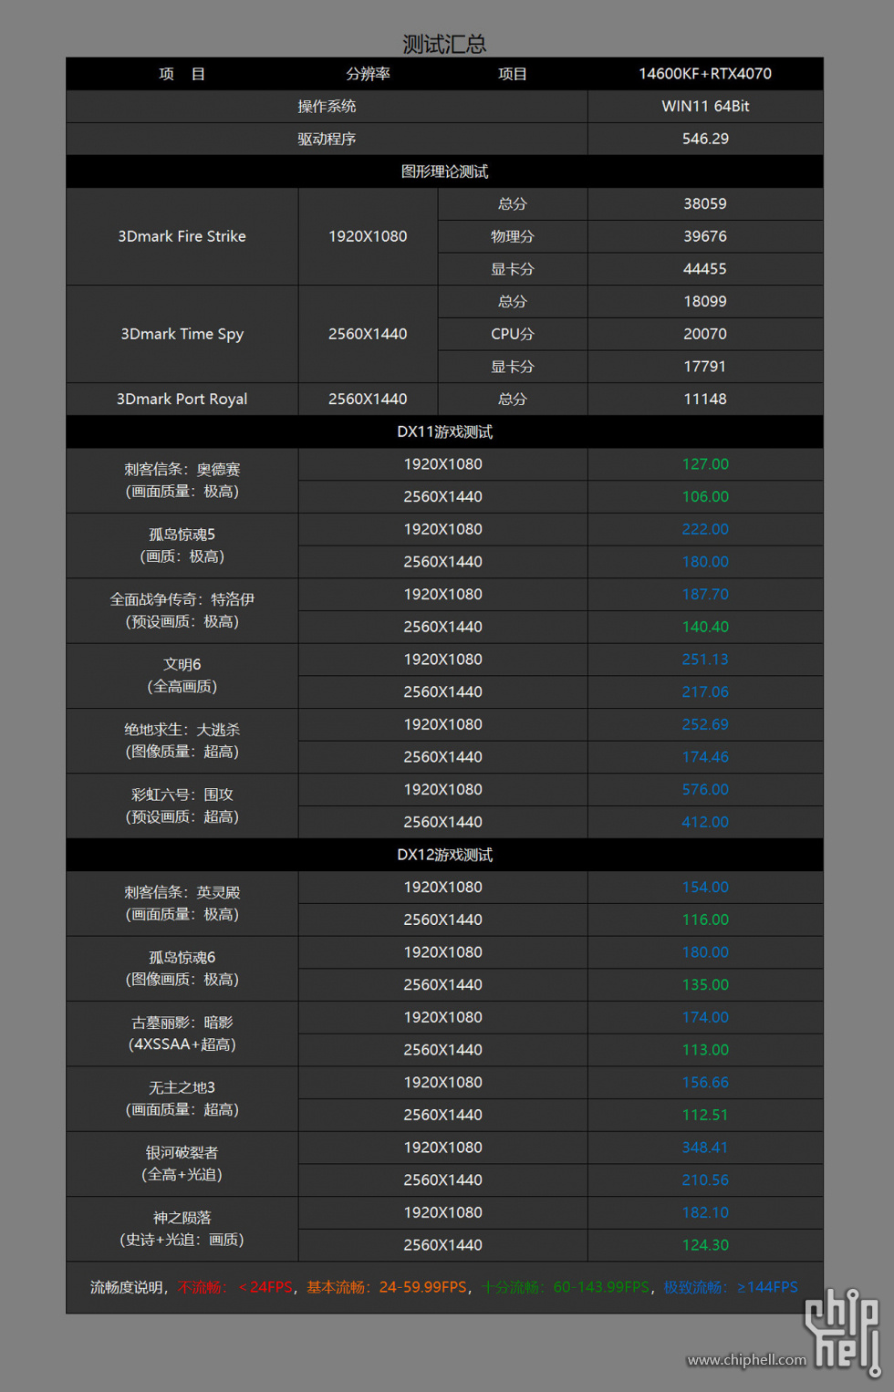Click the blue 极致流畅 ≥144FPS legend text
Viewport: 894px width, 1392px height.
pos(730,1287)
